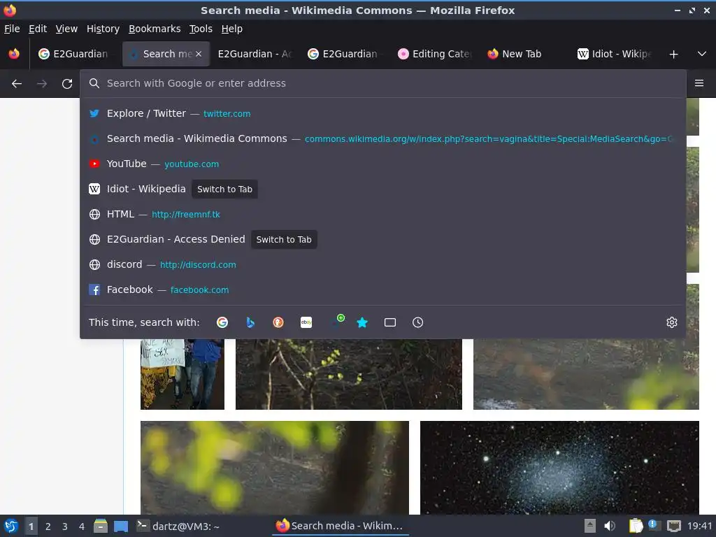Switch to E2Guardian - Access Denied suggestion

383,239
